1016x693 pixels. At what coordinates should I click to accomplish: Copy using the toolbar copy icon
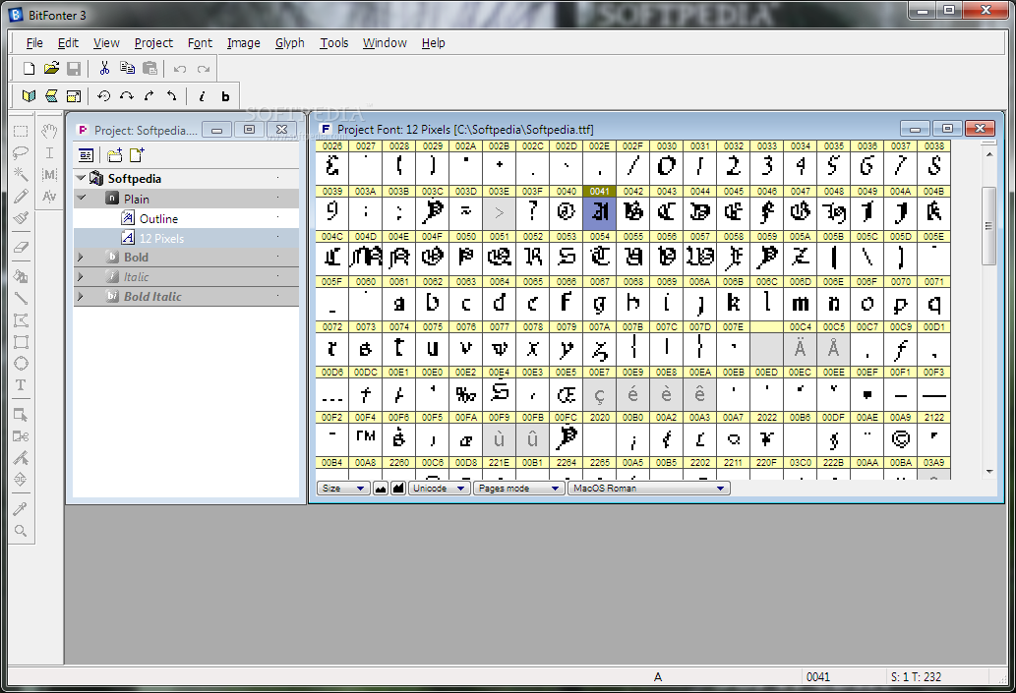(128, 69)
